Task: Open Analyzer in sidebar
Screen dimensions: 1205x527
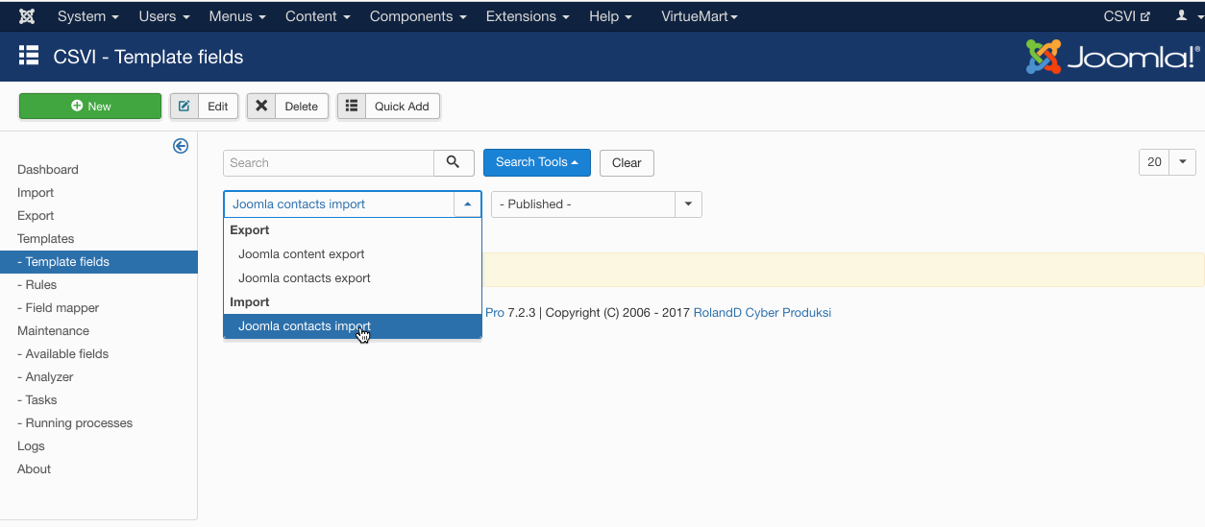Action: (x=45, y=377)
